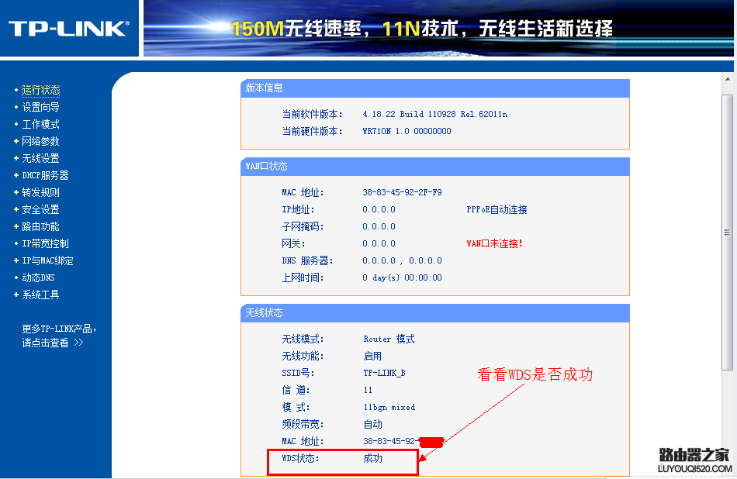Click the bullet icon beside 系统工具
Screen dimensions: 737x479
coord(18,294)
